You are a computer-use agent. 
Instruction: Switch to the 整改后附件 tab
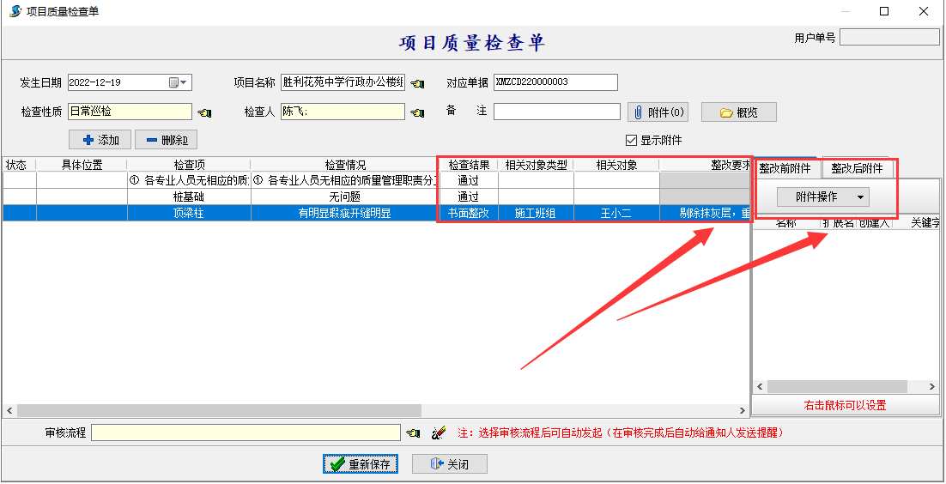point(857,169)
